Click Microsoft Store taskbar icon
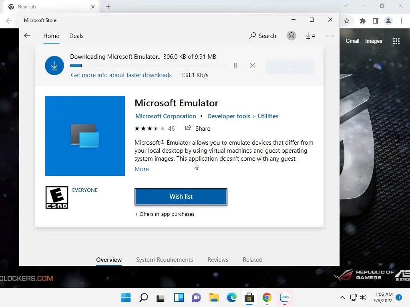The height and width of the screenshot is (307, 410). click(x=249, y=297)
